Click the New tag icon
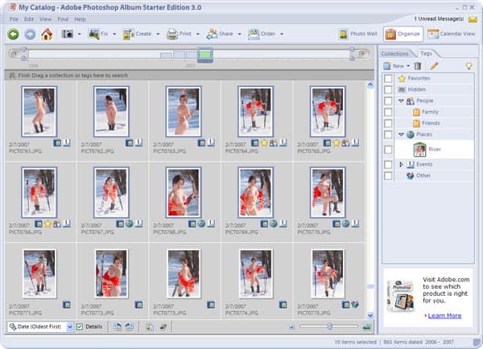The height and width of the screenshot is (349, 483). [x=387, y=66]
